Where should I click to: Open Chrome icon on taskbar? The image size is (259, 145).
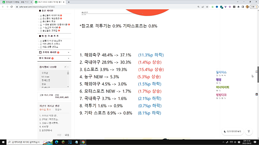point(83,142)
